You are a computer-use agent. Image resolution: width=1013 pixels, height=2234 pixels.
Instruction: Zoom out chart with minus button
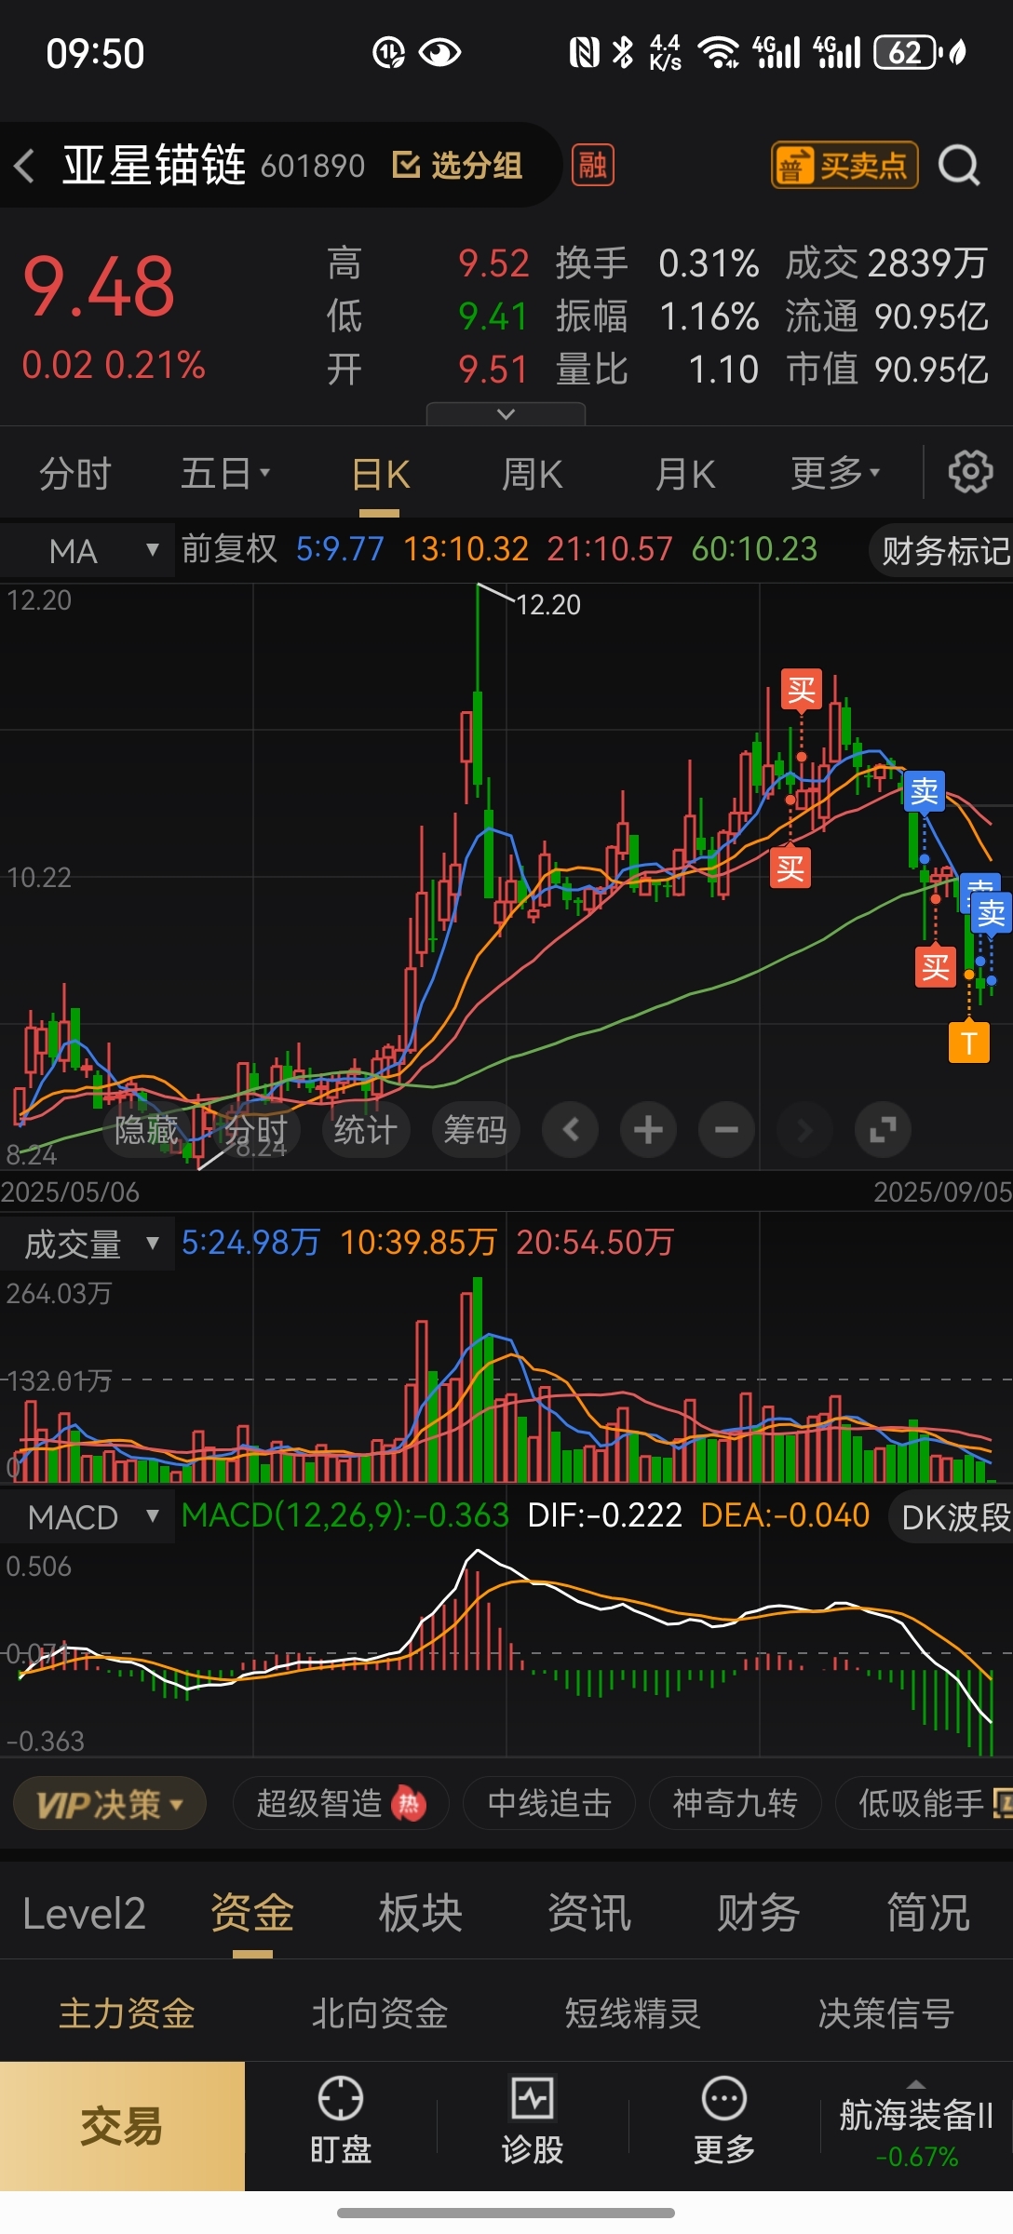[x=727, y=1130]
